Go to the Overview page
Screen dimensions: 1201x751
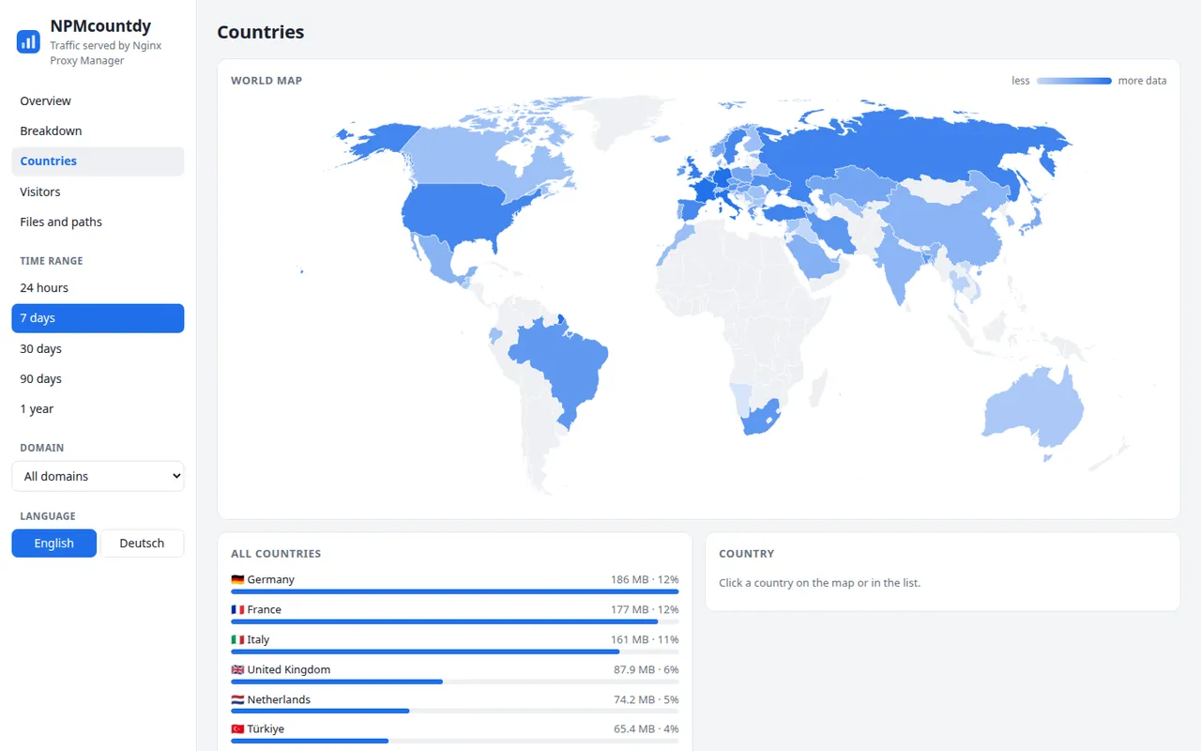[98, 101]
